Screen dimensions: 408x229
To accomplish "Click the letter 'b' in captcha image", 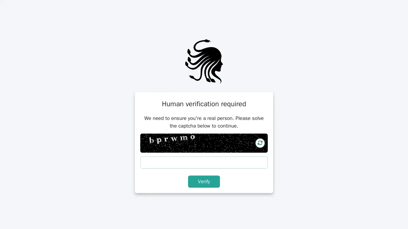I will pos(151,141).
